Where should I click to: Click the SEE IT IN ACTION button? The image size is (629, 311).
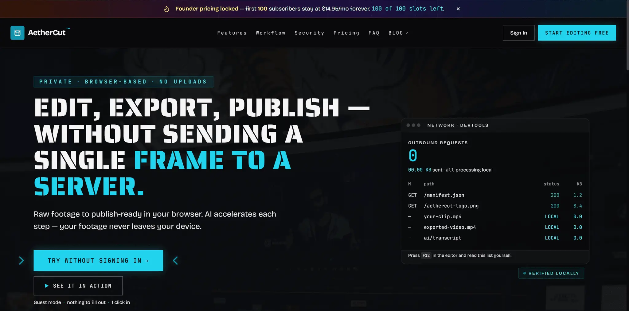click(78, 286)
